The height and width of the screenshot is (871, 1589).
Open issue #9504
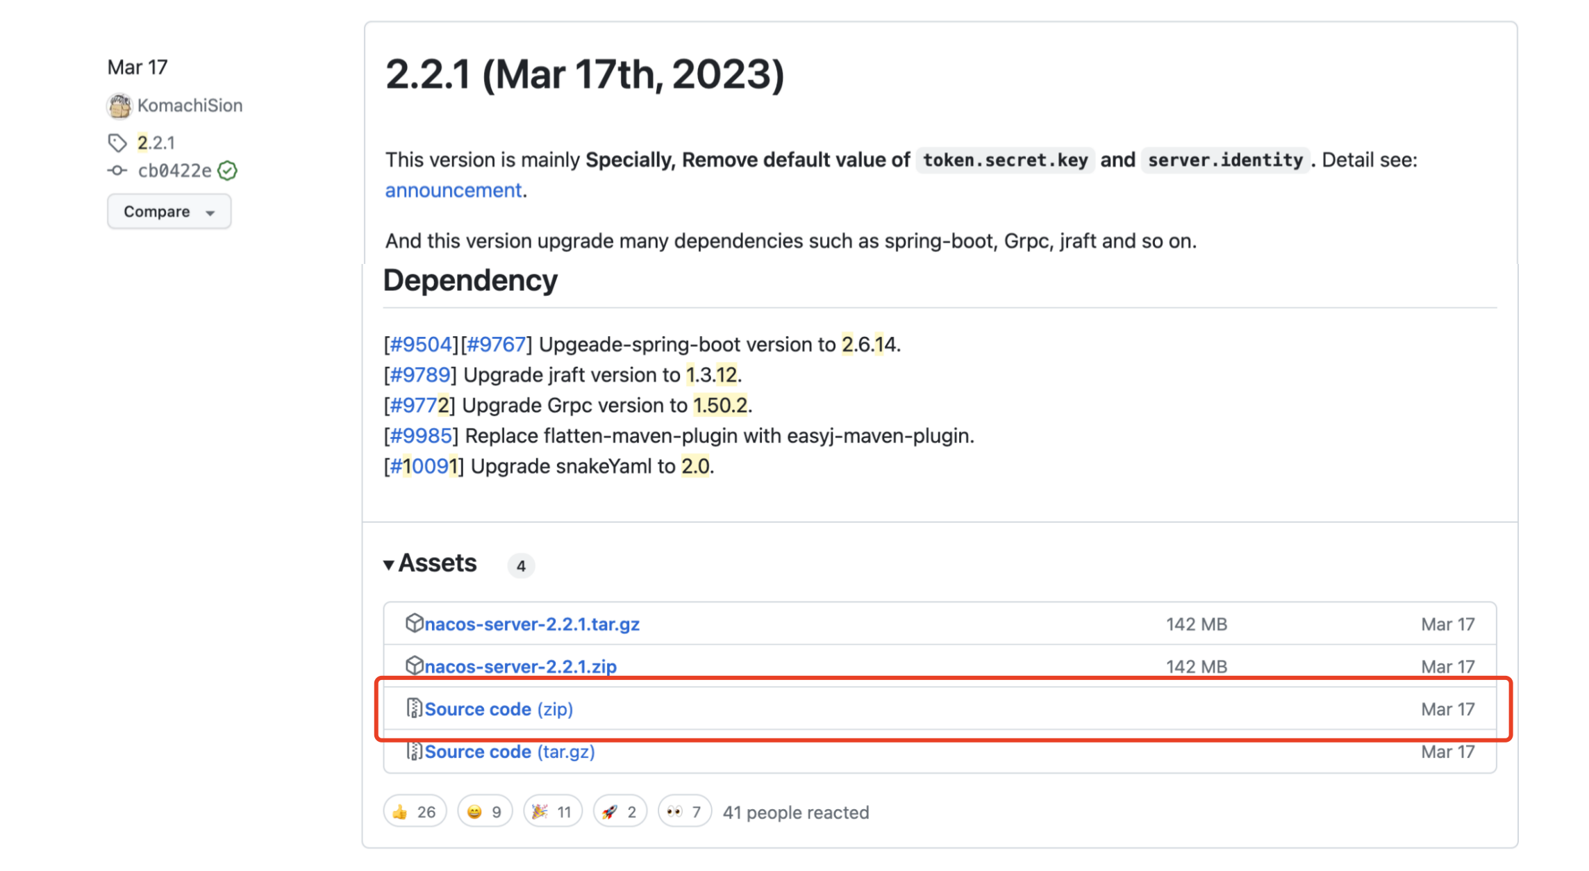pyautogui.click(x=421, y=345)
